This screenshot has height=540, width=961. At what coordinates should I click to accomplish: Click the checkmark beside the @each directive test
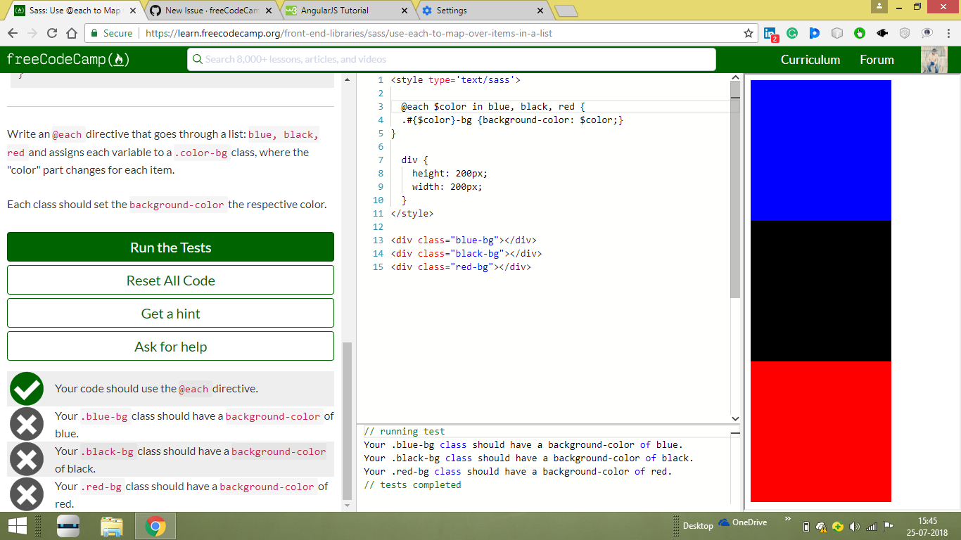click(26, 388)
